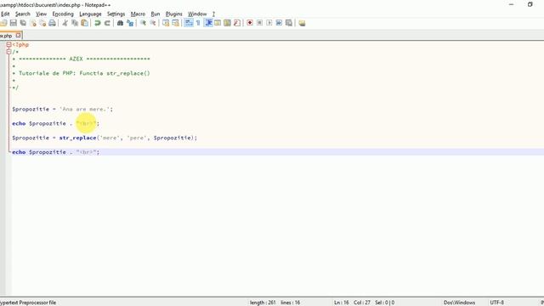Open the Plugins menu
Viewport: 544px width, 306px height.
173,14
